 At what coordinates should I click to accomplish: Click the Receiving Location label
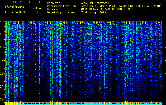[x=61, y=6]
